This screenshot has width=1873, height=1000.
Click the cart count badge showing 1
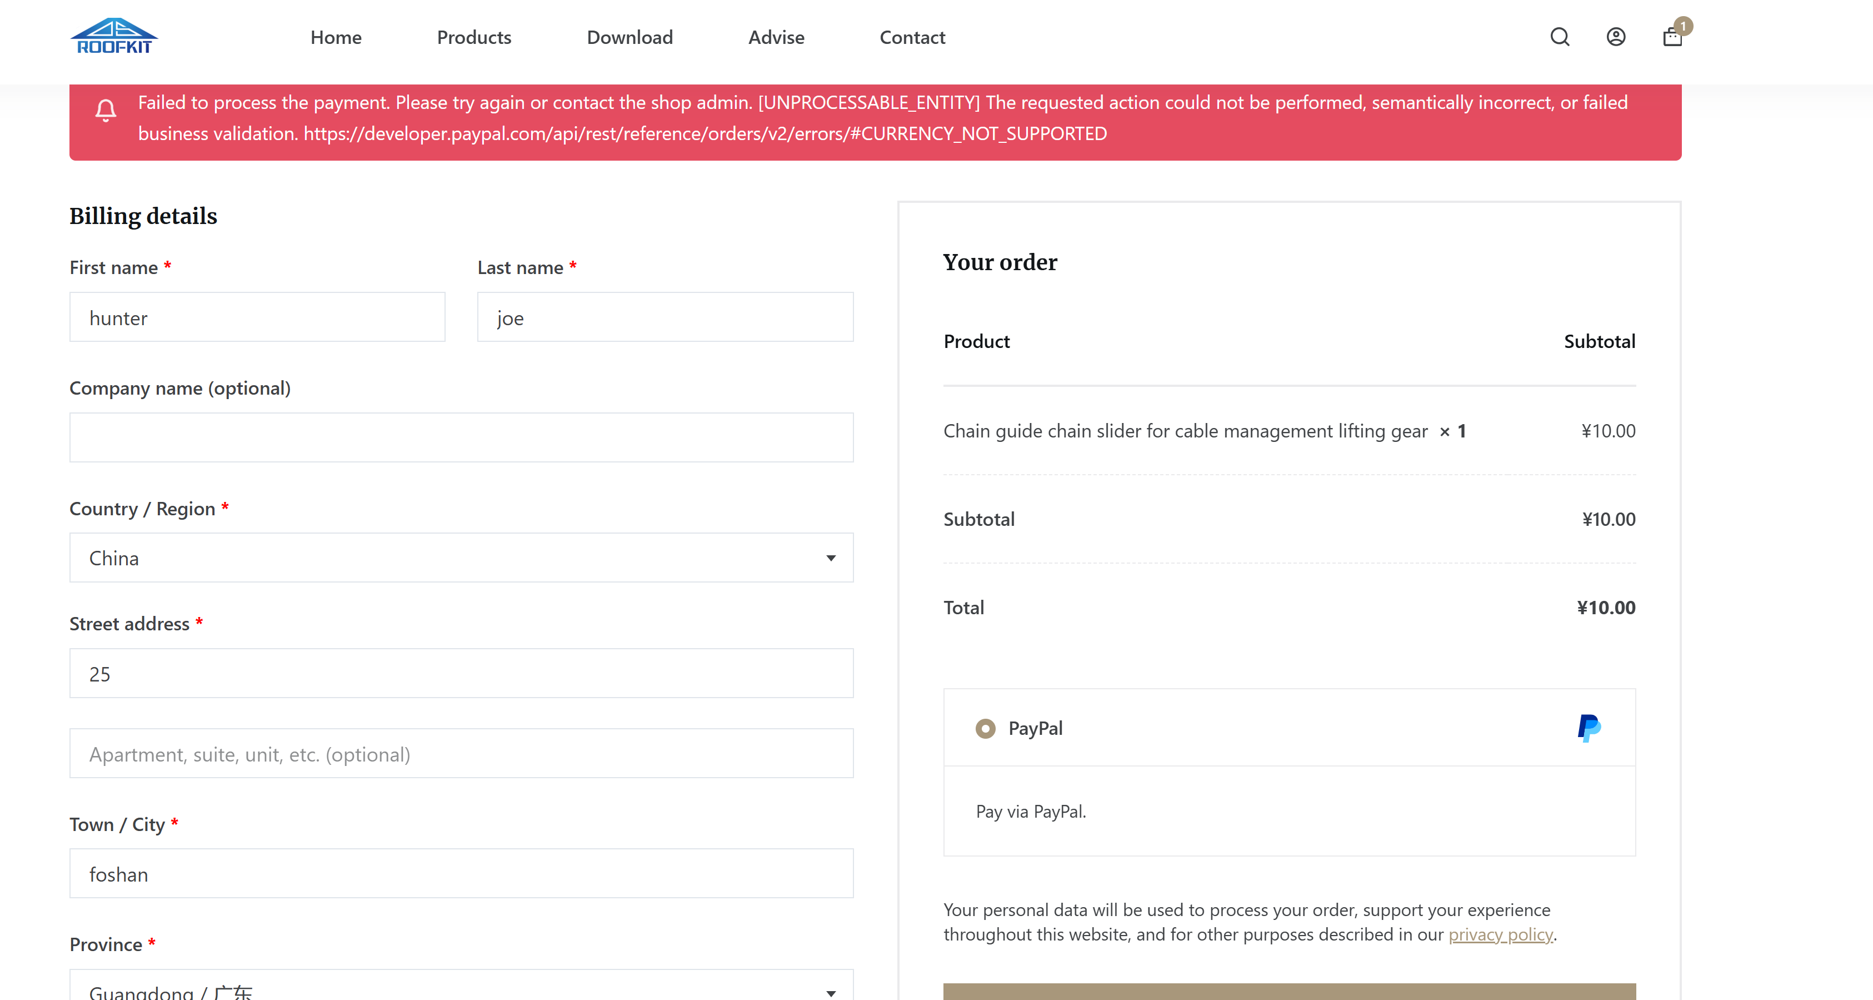(1683, 26)
